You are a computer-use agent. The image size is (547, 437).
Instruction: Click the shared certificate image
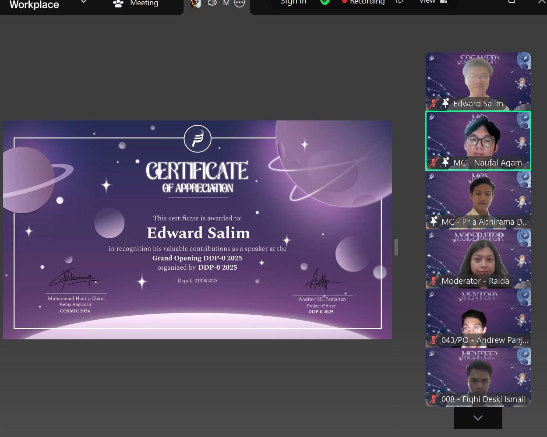pyautogui.click(x=198, y=230)
